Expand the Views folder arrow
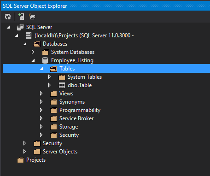Image resolution: width=210 pixels, height=176 pixels. [41, 94]
